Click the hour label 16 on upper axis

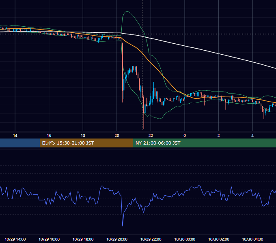point(49,136)
